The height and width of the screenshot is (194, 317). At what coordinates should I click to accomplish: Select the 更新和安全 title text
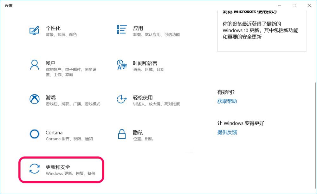pos(58,167)
